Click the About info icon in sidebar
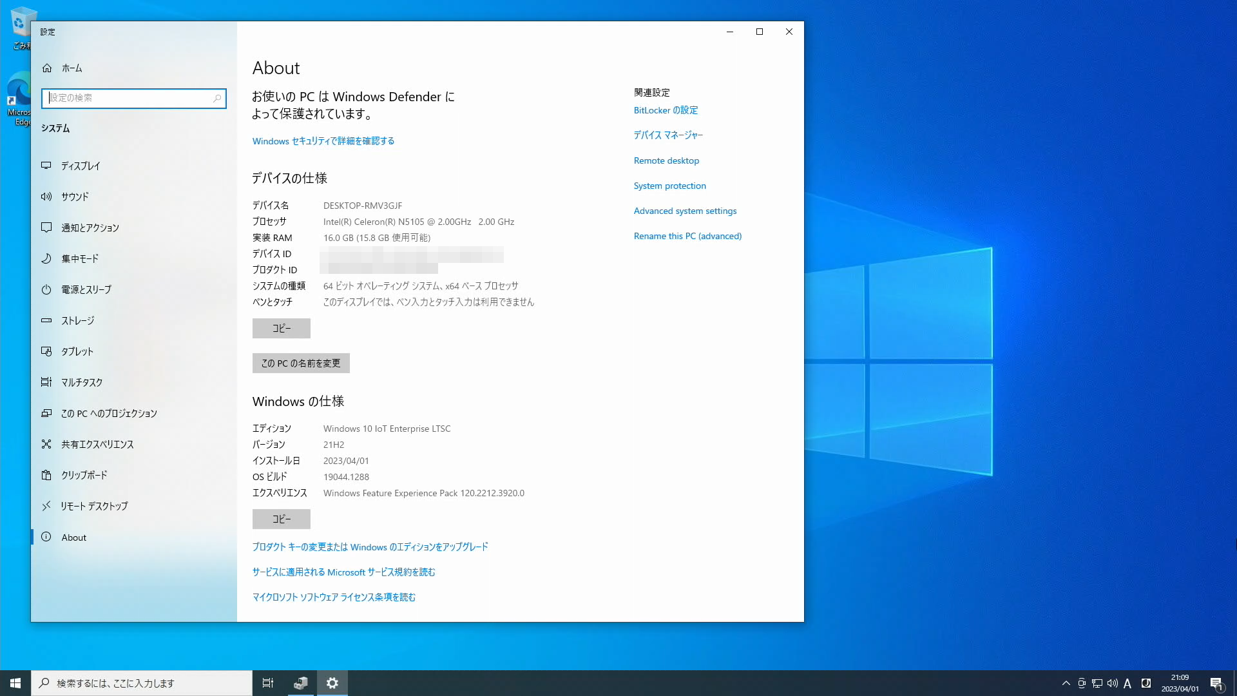This screenshot has height=696, width=1237. pyautogui.click(x=46, y=537)
